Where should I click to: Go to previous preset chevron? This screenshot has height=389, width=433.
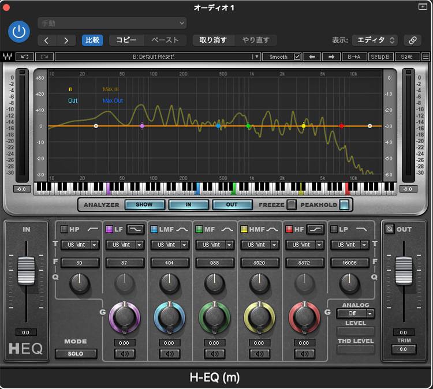(47, 40)
